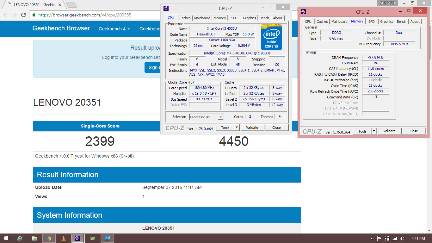
Task: Click the Chrome back arrow
Action: pos(6,15)
